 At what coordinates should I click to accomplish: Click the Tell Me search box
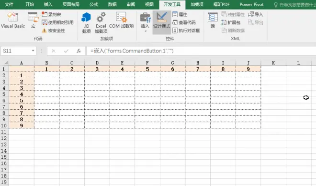[294, 5]
